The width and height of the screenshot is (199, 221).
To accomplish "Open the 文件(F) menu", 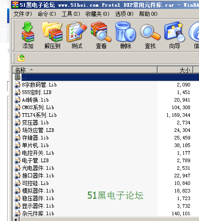I will pyautogui.click(x=23, y=14).
